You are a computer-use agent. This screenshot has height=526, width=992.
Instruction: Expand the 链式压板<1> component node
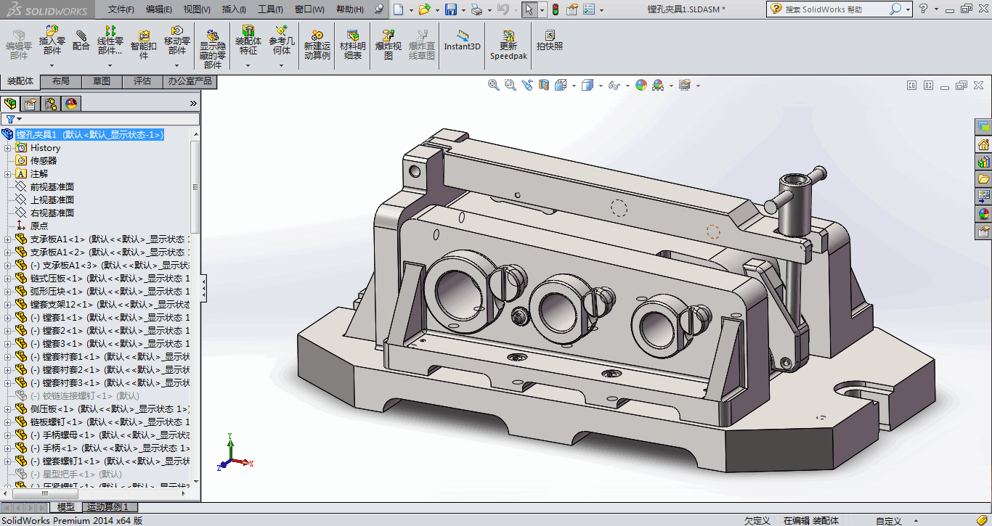pyautogui.click(x=8, y=279)
